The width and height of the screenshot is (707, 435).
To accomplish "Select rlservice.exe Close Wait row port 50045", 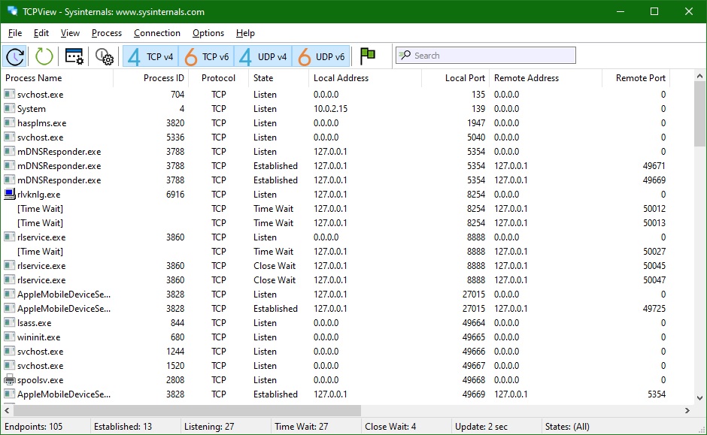I will coord(335,266).
